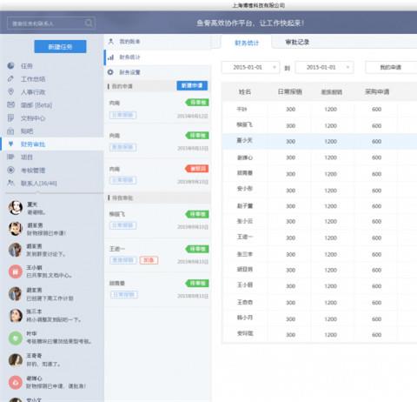The width and height of the screenshot is (417, 402).
Task: Open the start date 2015-01-01 dropdown
Action: 250,67
